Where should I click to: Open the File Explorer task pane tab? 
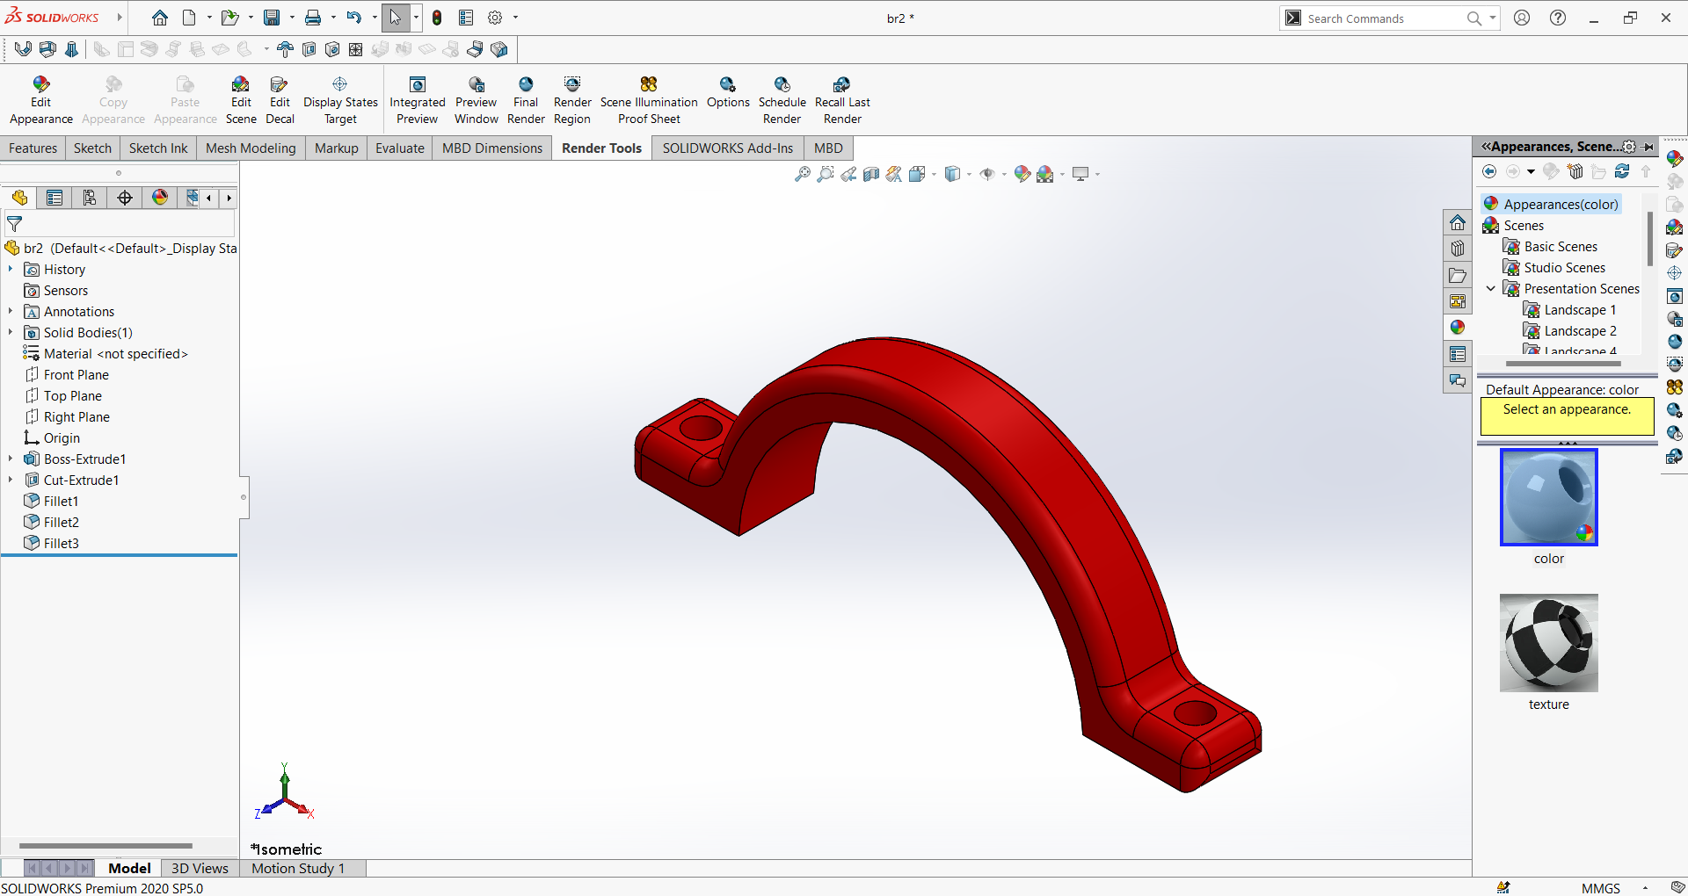tap(1458, 275)
